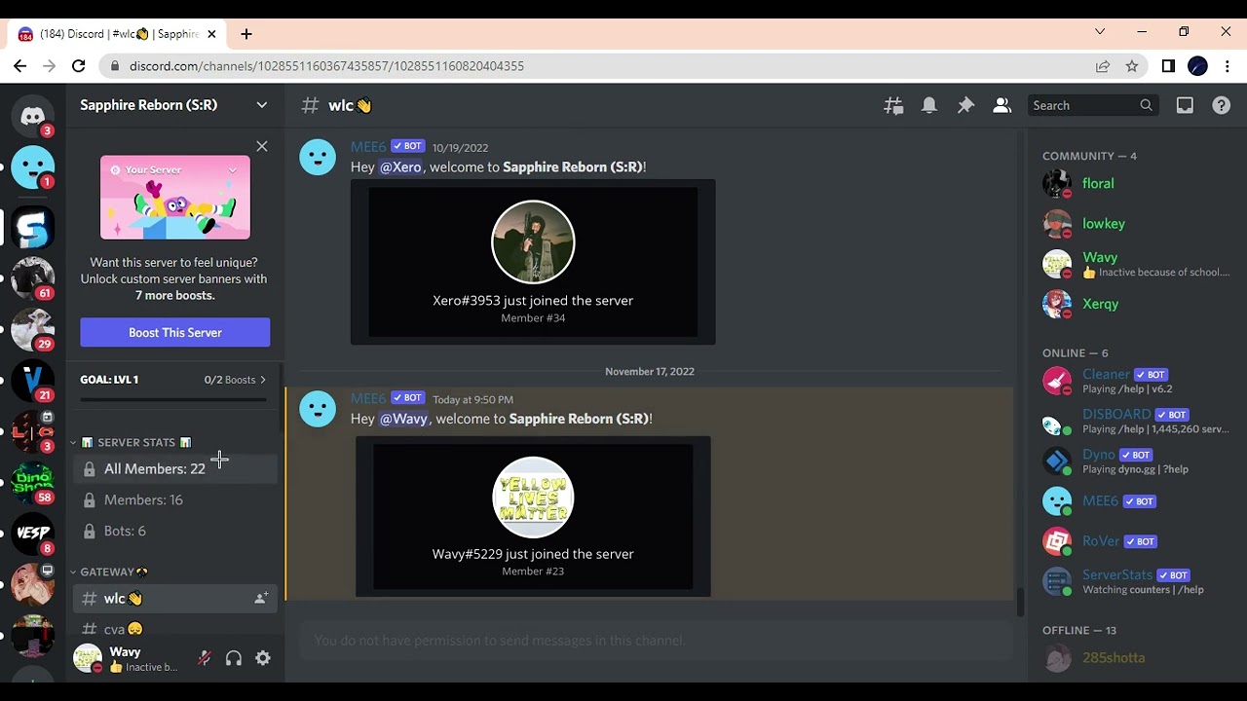This screenshot has width=1247, height=701.
Task: Reload the page
Action: click(79, 66)
